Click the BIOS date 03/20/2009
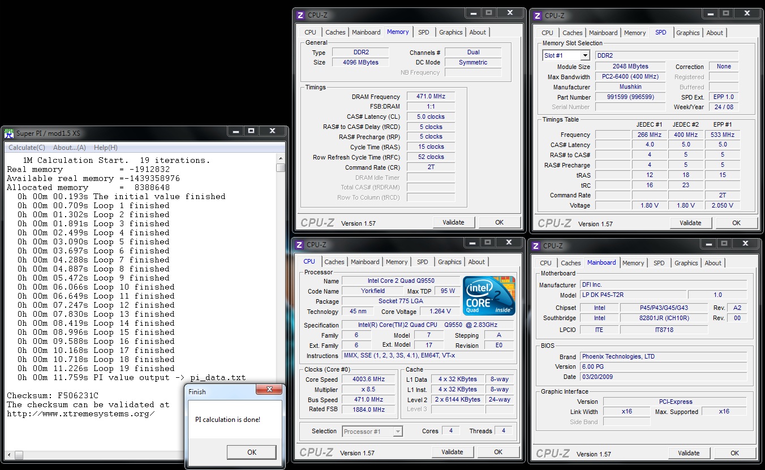Image resolution: width=765 pixels, height=470 pixels. click(663, 377)
